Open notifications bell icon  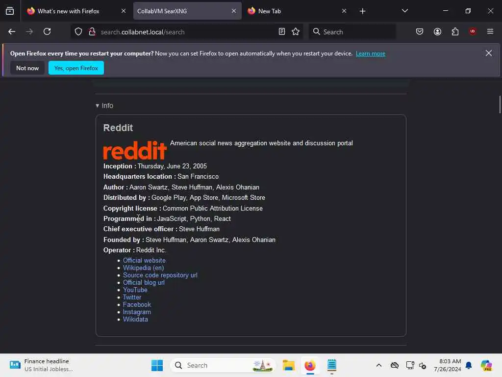point(469,365)
